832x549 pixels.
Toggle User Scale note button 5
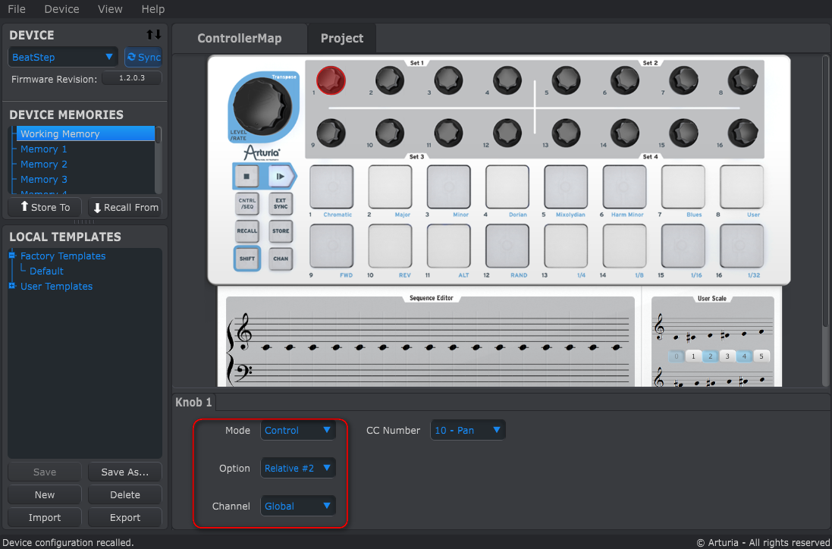[x=761, y=356]
